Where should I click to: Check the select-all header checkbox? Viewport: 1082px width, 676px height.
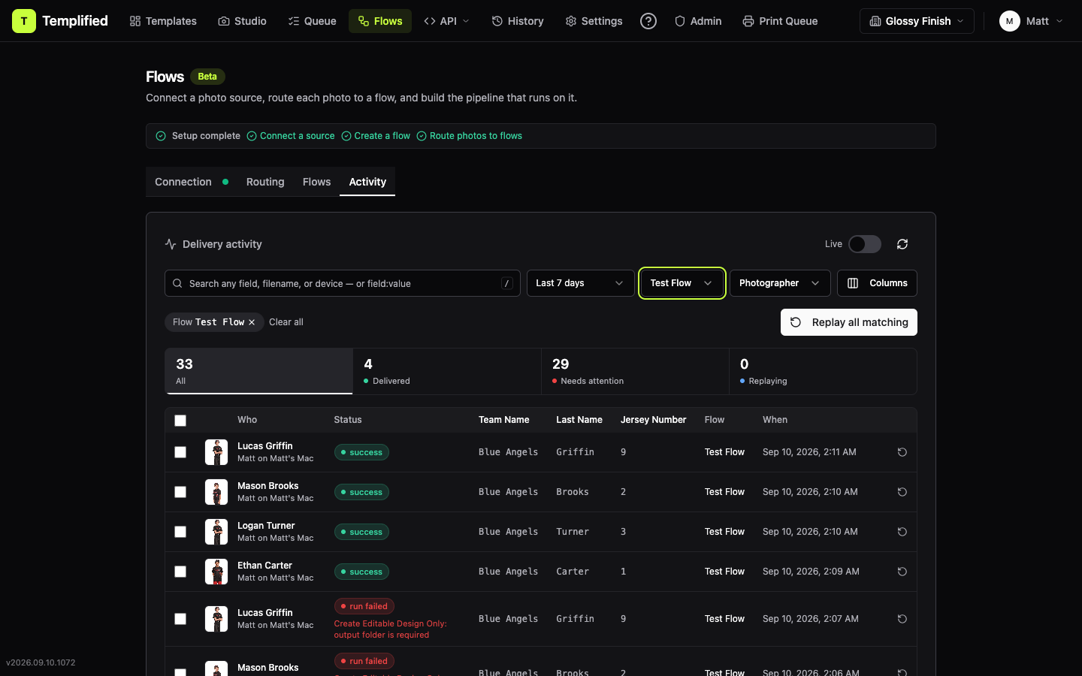[180, 421]
